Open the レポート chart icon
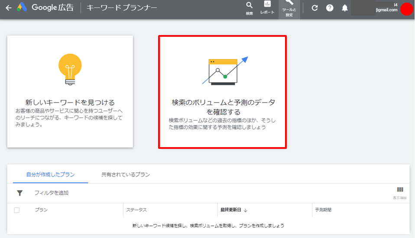The image size is (415, 238). pos(267,8)
